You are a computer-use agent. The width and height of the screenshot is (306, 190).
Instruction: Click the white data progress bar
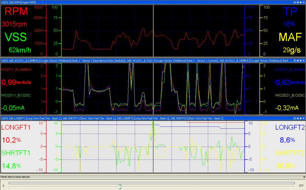pyautogui.click(x=152, y=183)
